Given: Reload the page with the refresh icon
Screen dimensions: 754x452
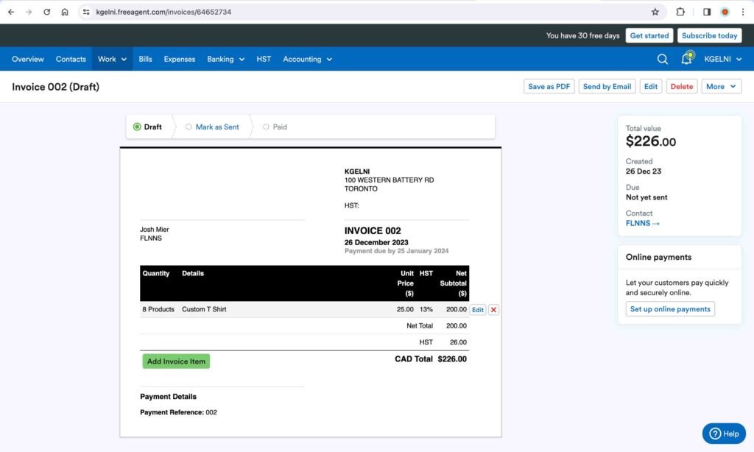Looking at the screenshot, I should [47, 12].
